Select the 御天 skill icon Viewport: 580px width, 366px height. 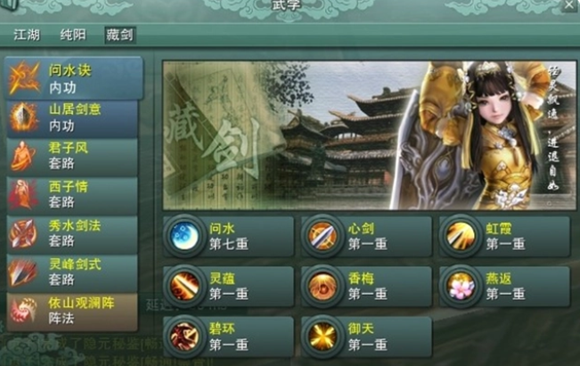pos(323,337)
